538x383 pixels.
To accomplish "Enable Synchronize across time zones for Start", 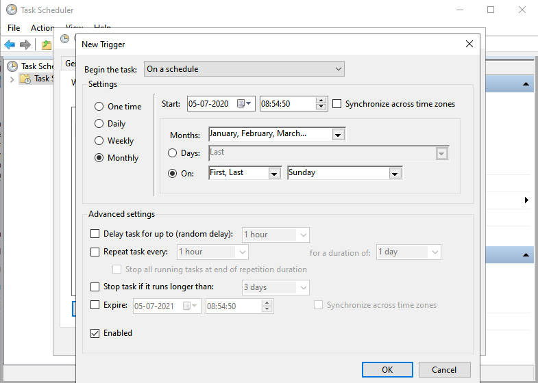I will tap(337, 104).
